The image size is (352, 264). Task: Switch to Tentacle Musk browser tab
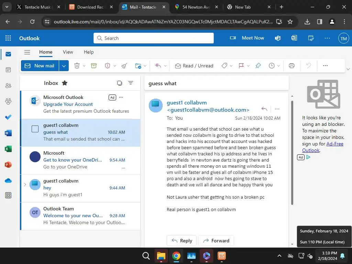click(x=37, y=7)
